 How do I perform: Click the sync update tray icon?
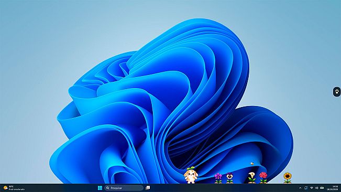(306, 188)
